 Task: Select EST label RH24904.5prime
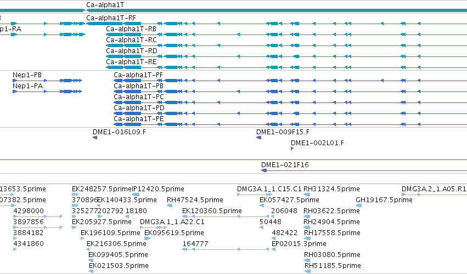pyautogui.click(x=331, y=222)
